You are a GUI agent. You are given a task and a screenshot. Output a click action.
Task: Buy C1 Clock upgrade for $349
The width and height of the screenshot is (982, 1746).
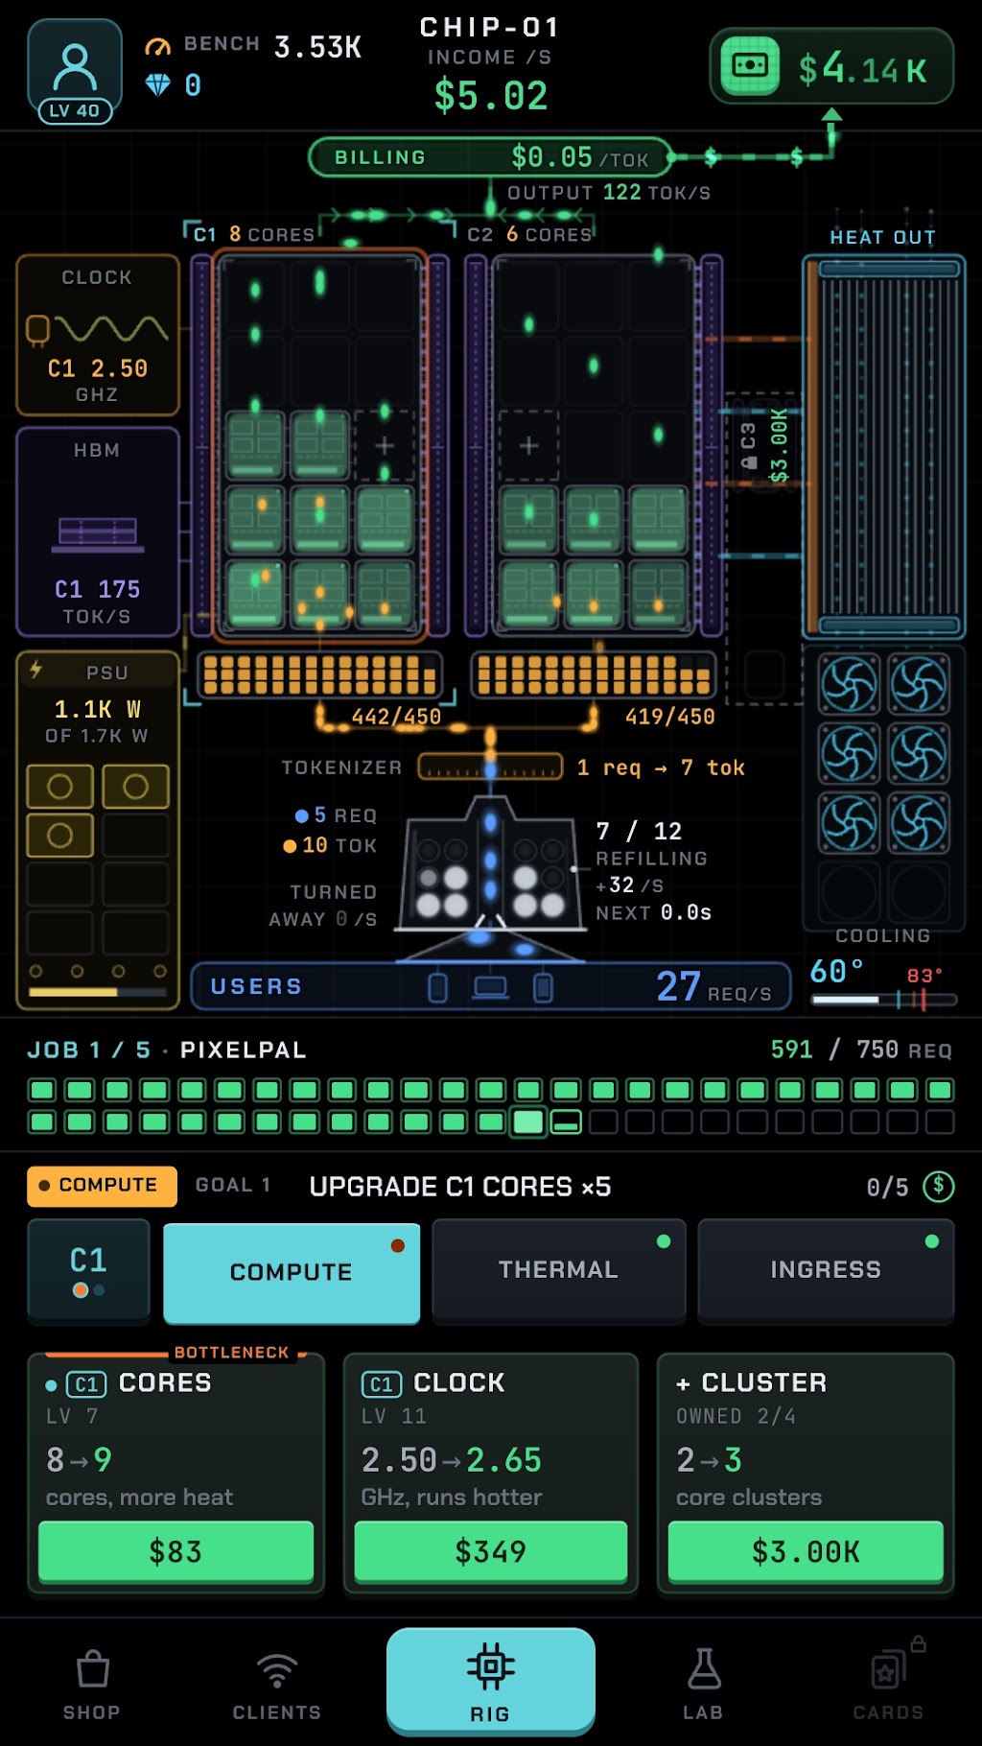point(491,1551)
